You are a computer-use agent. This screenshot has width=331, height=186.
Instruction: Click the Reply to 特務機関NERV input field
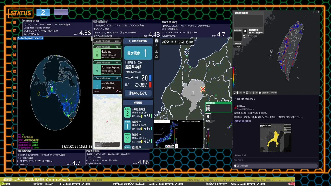275,166
